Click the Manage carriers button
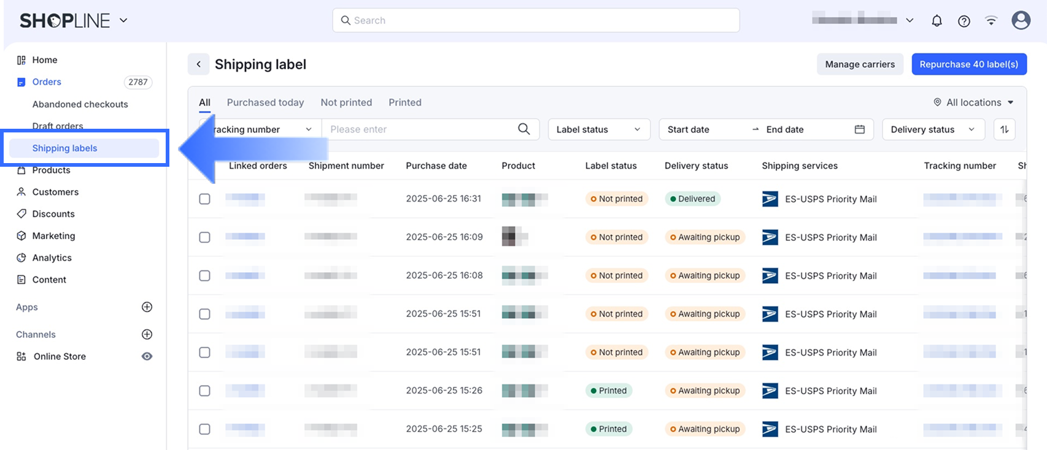 click(x=859, y=64)
